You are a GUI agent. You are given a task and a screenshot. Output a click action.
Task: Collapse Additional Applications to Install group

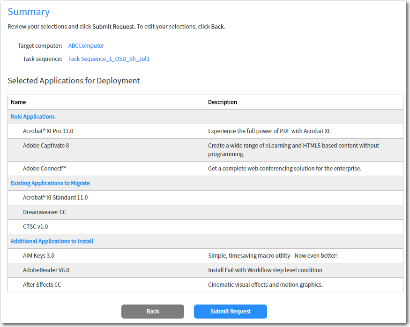(x=52, y=241)
